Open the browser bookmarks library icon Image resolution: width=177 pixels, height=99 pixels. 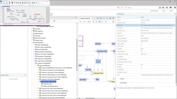pos(163,8)
